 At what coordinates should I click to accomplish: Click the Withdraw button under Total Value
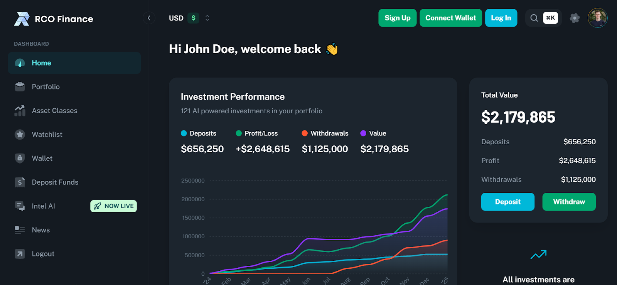(569, 202)
